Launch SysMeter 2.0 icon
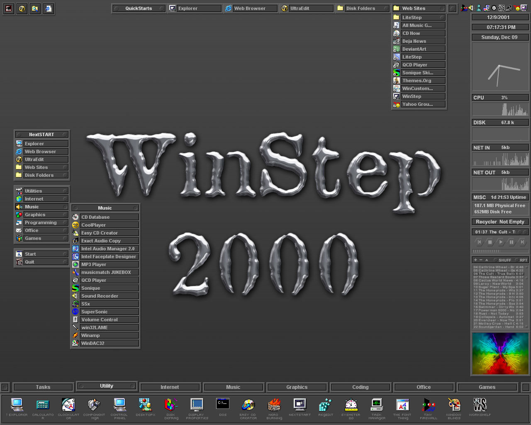The height and width of the screenshot is (425, 531). click(x=351, y=409)
